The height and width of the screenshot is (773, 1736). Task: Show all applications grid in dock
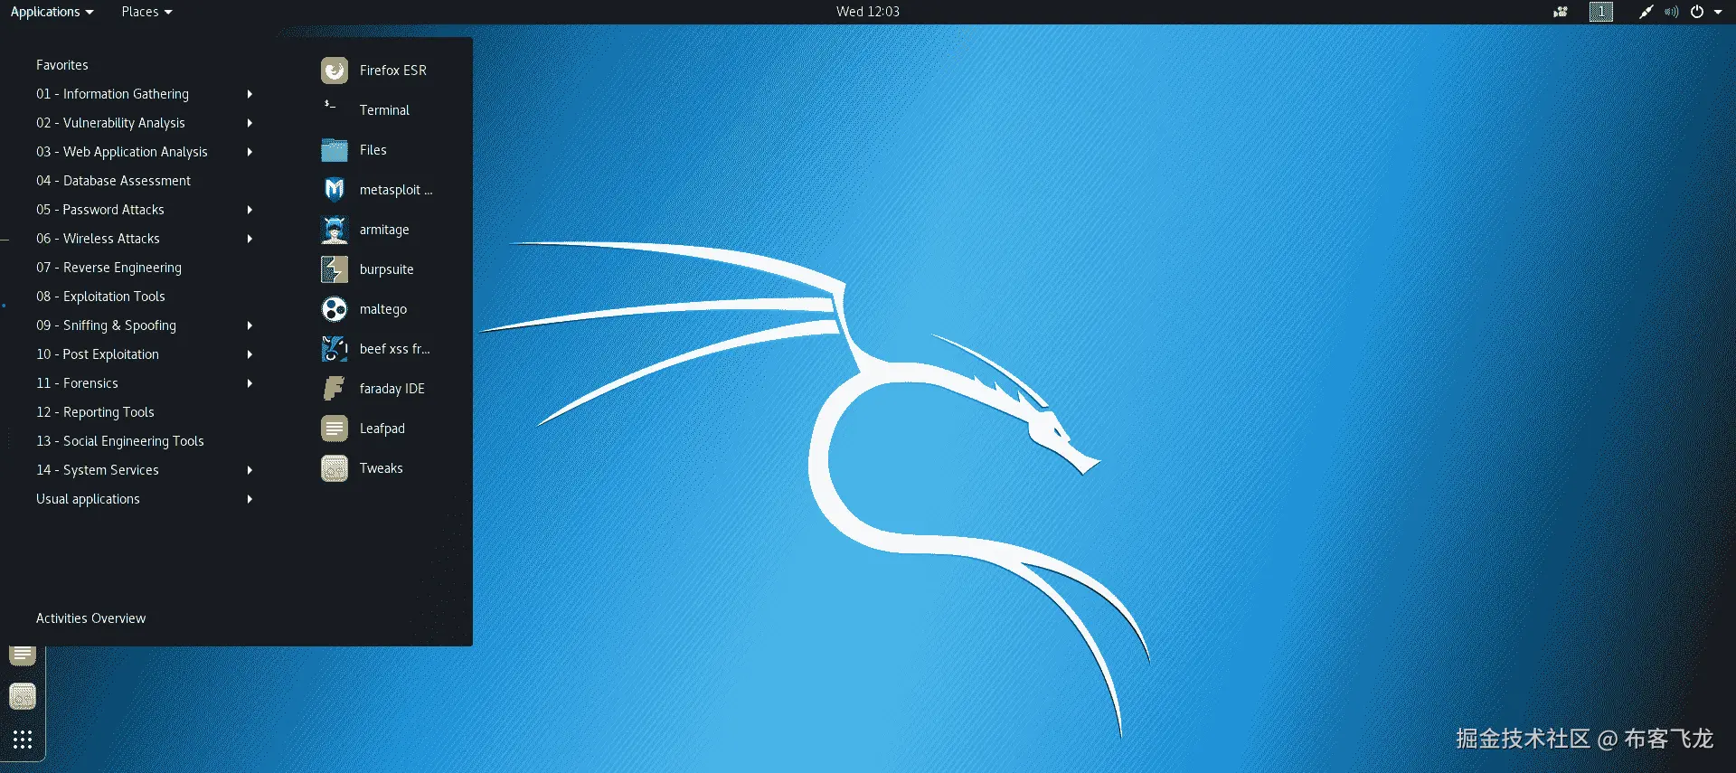coord(23,740)
